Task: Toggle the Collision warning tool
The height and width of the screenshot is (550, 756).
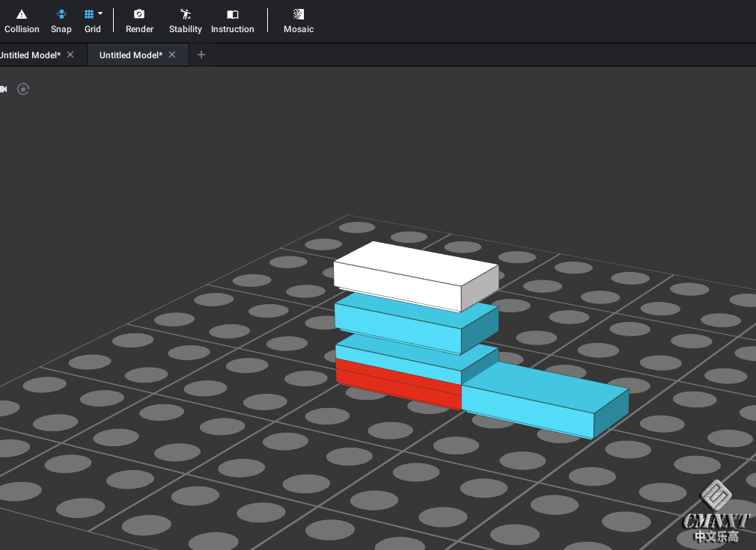Action: coord(22,22)
